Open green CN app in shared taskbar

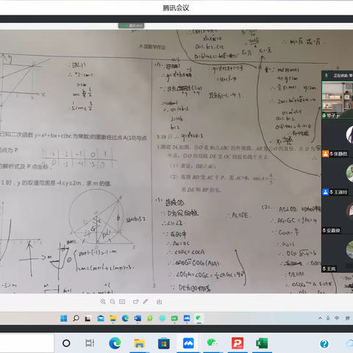point(174,318)
